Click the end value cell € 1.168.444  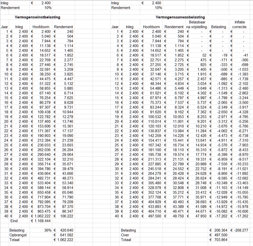[41, 221]
